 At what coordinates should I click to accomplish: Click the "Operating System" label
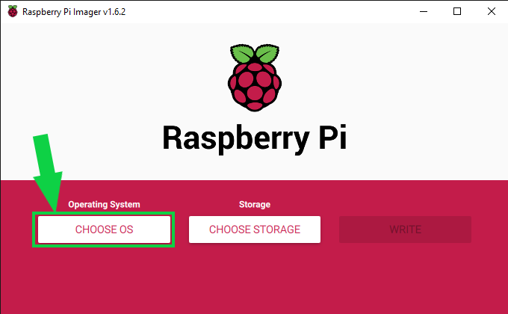click(104, 204)
